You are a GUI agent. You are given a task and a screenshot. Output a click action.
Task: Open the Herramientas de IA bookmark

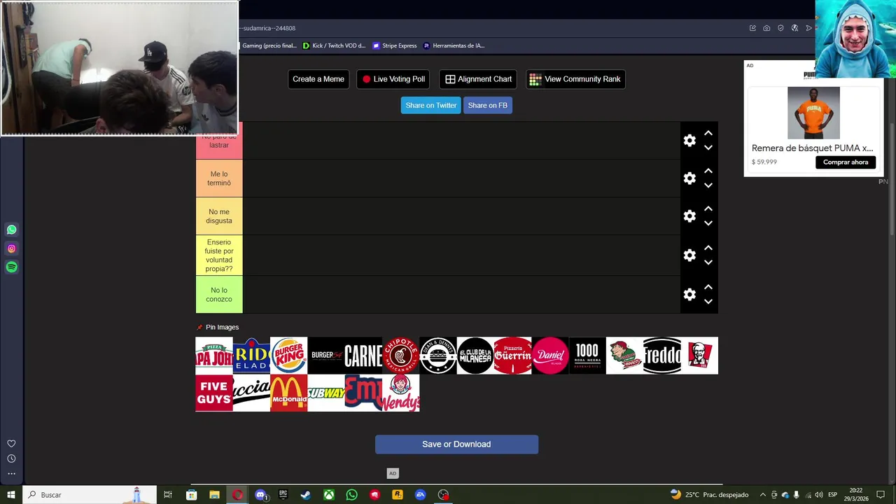pos(454,45)
